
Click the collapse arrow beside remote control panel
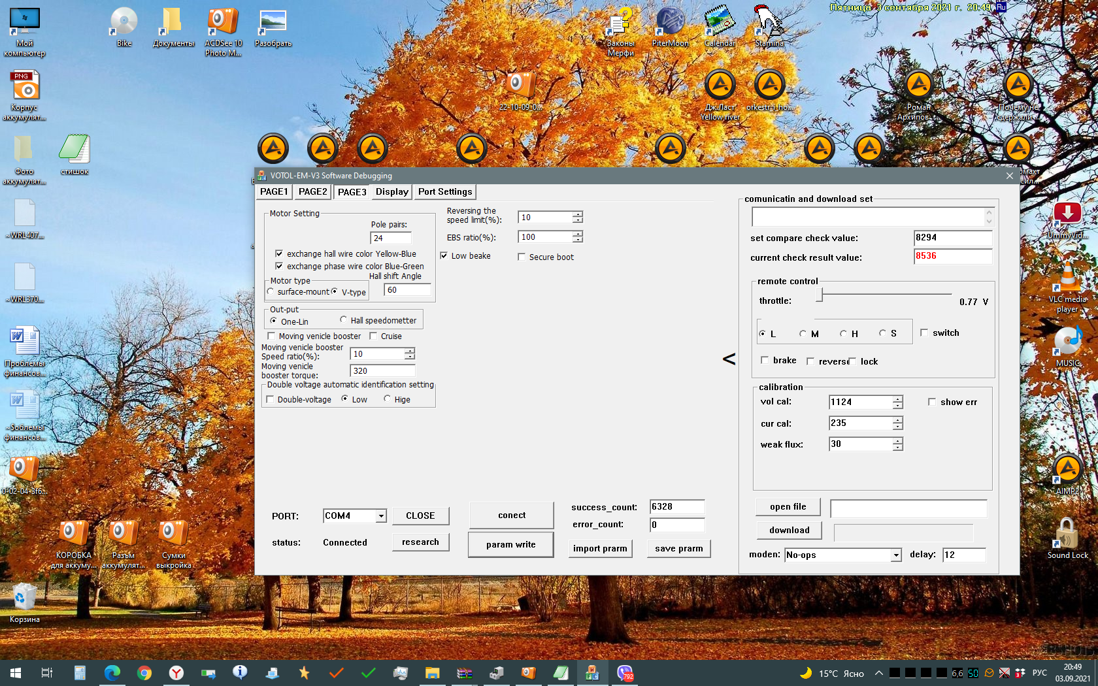pyautogui.click(x=729, y=359)
